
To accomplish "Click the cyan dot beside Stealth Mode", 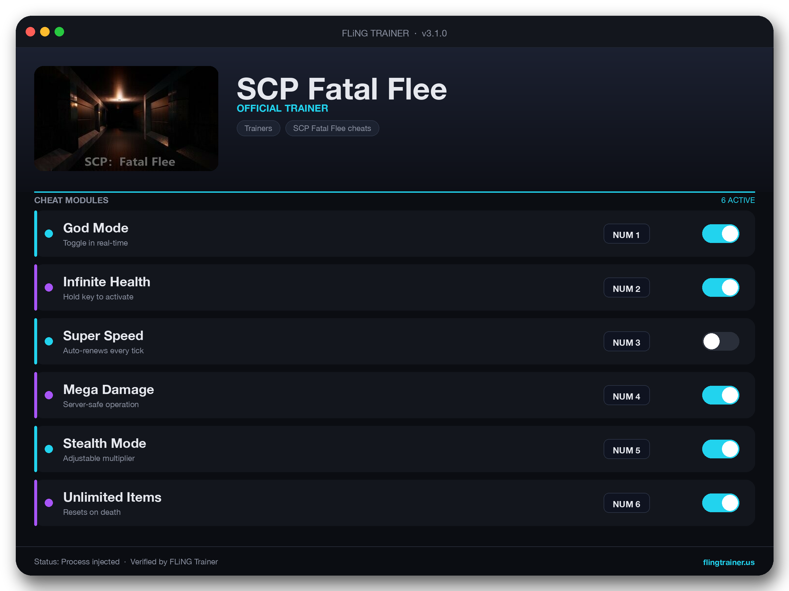I will (49, 449).
